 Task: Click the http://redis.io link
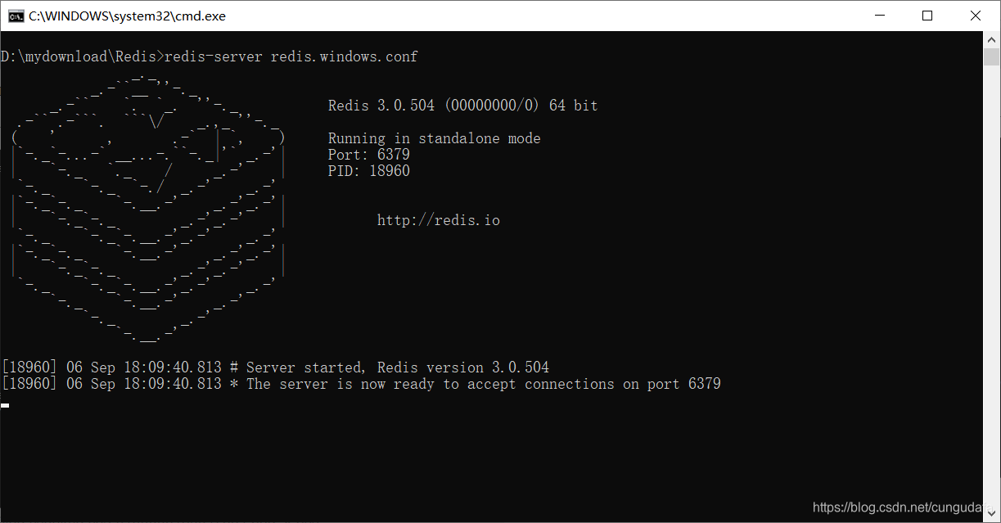(438, 219)
